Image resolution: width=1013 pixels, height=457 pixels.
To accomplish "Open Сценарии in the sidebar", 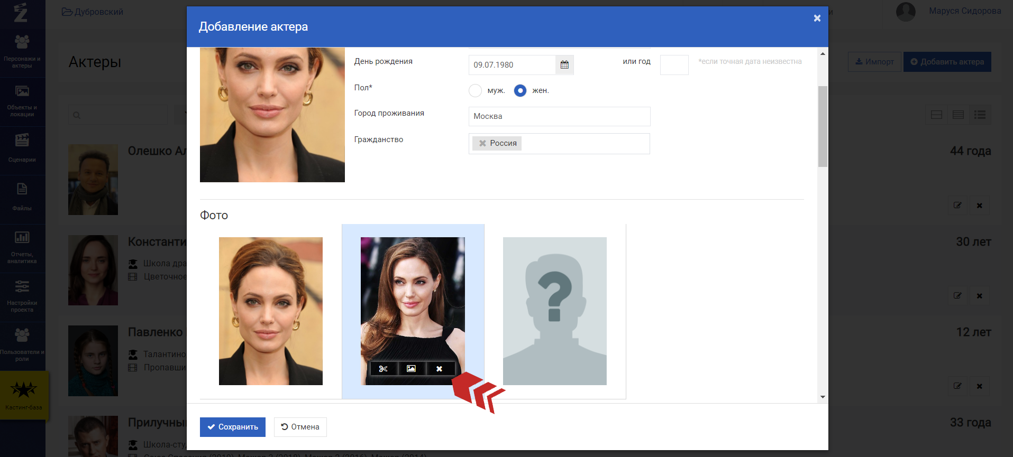I will (x=22, y=149).
